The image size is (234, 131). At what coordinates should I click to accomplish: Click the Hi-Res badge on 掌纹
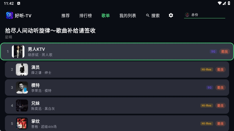[x=206, y=123]
